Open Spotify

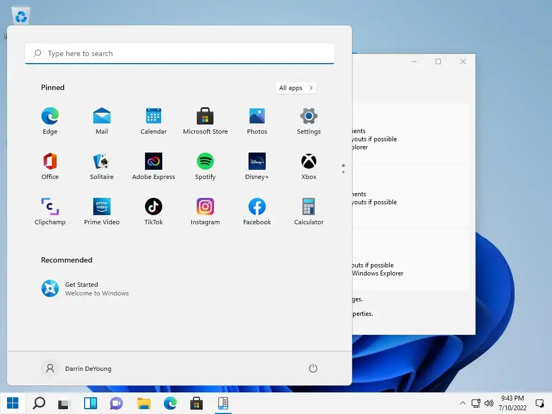coord(205,167)
